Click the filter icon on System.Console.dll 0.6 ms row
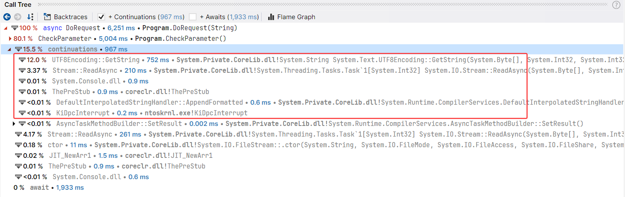This screenshot has width=625, height=197. coord(18,177)
